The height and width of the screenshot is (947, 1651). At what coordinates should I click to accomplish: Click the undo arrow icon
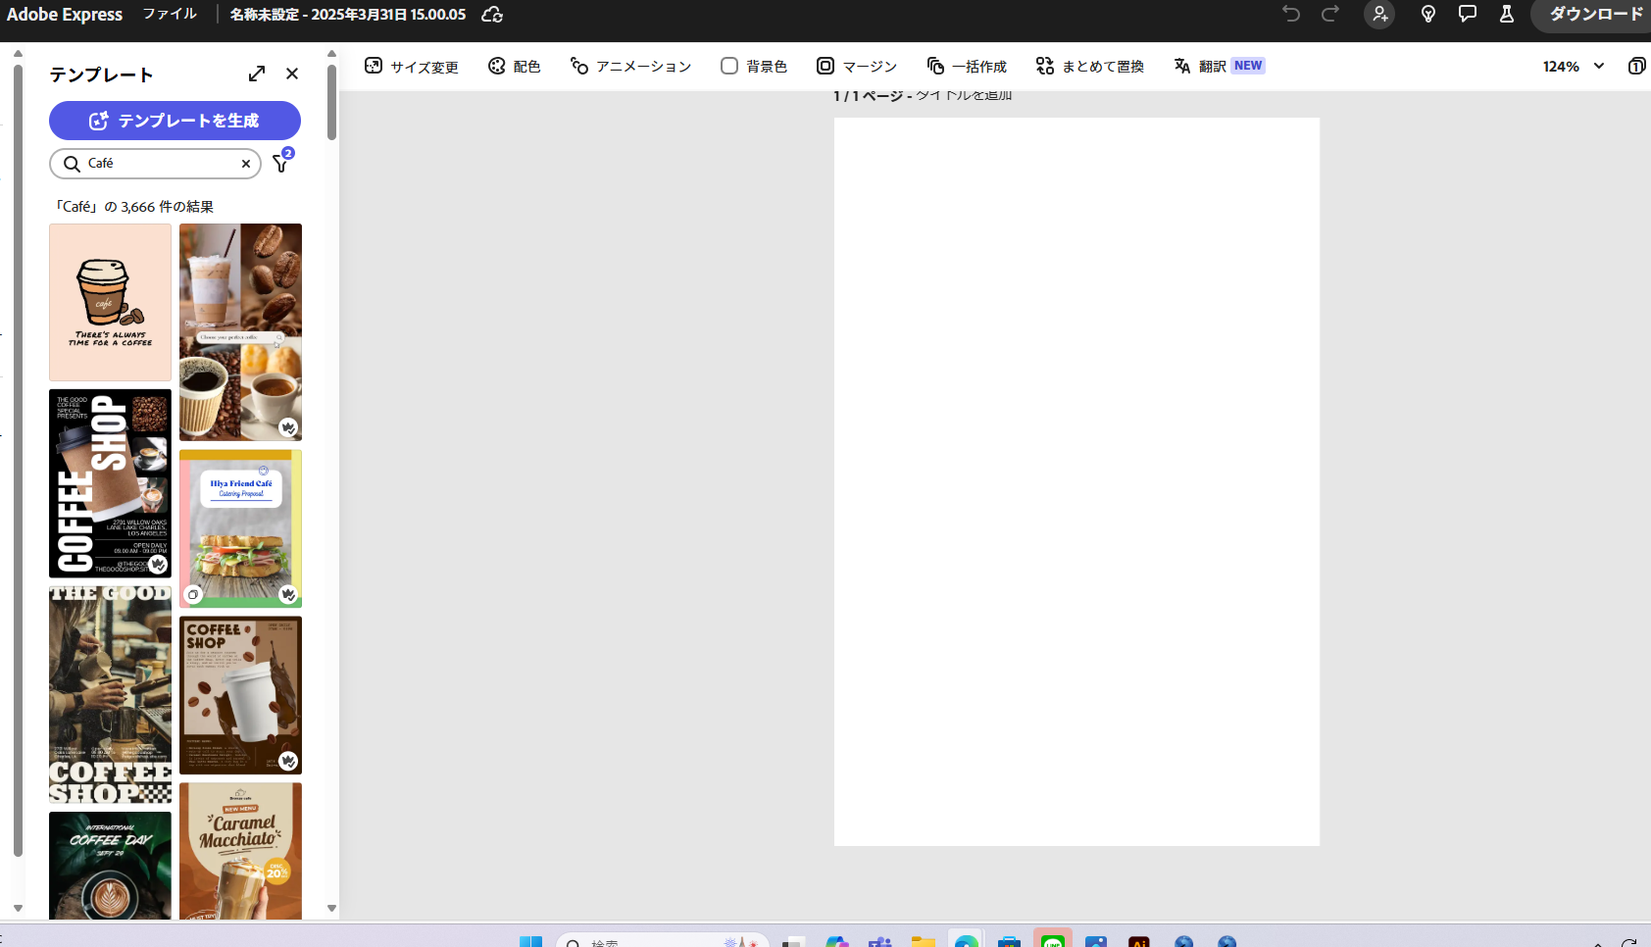click(1290, 14)
